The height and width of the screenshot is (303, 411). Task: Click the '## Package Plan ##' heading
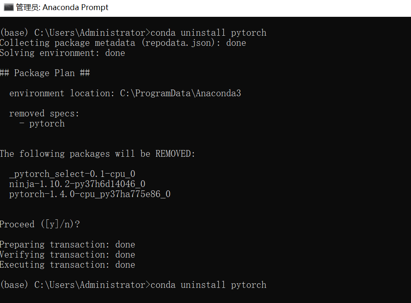[44, 73]
